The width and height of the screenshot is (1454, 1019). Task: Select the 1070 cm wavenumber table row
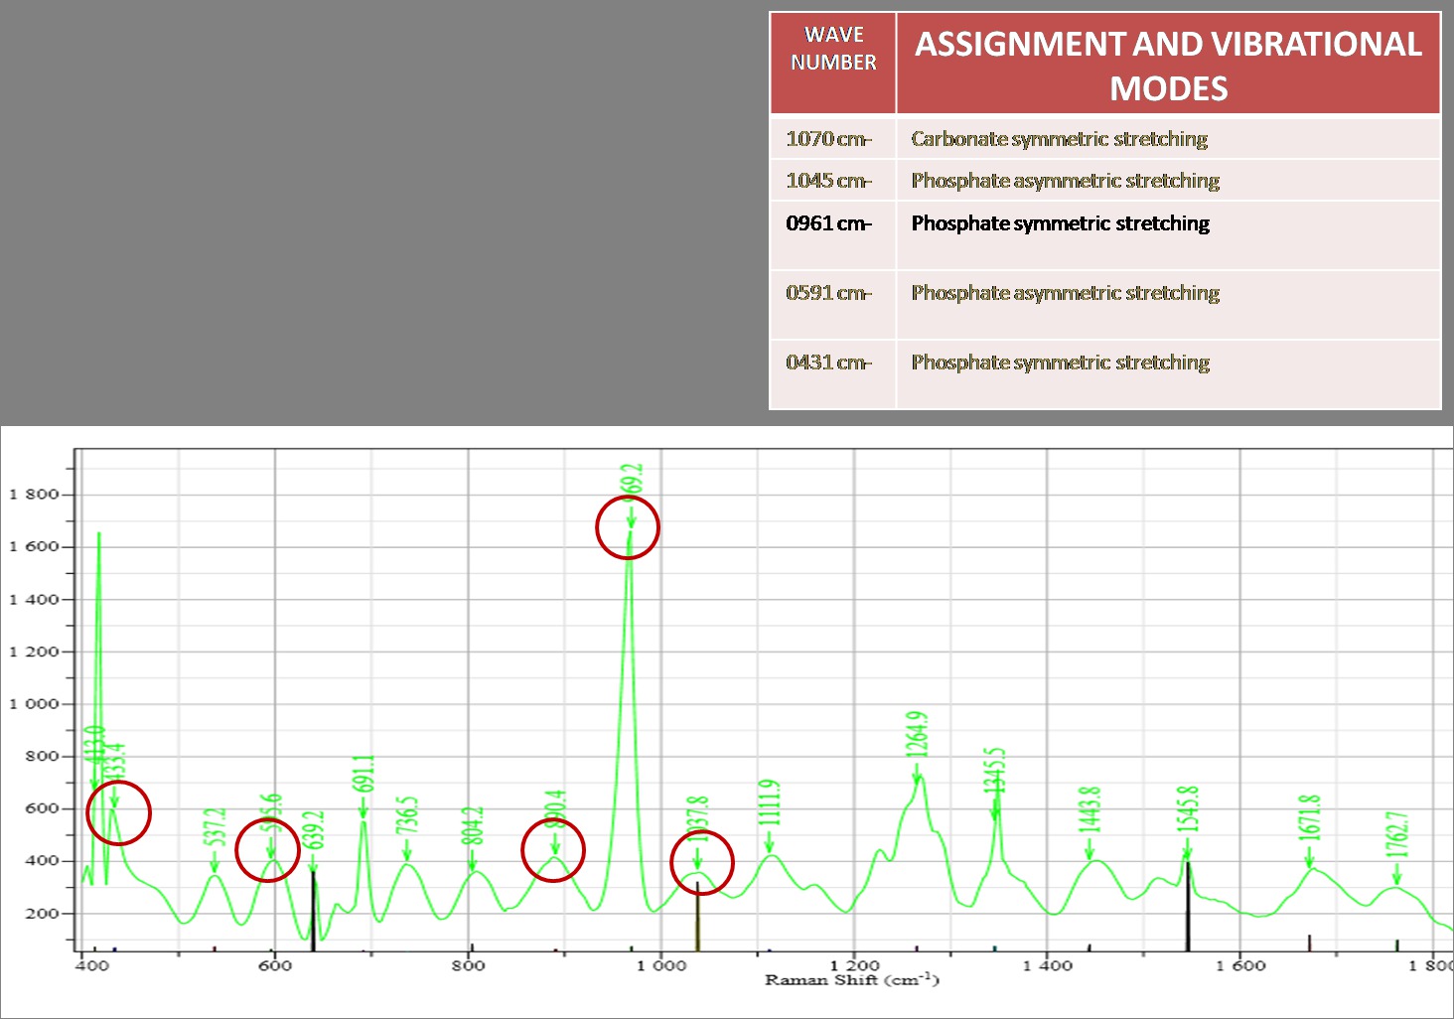830,139
